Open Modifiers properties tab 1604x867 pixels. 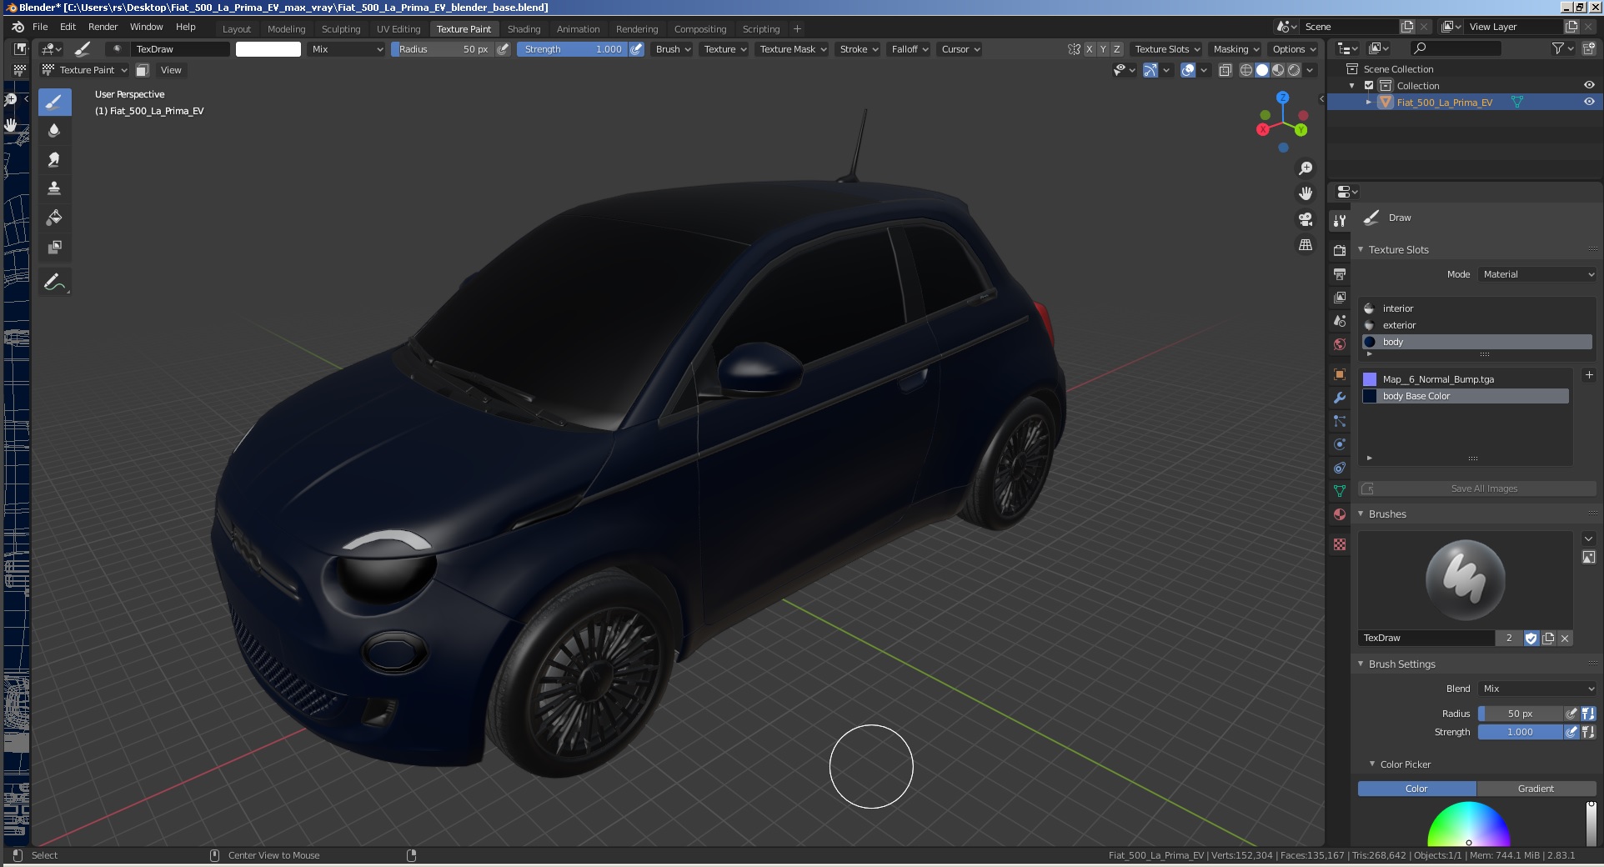[x=1340, y=398]
